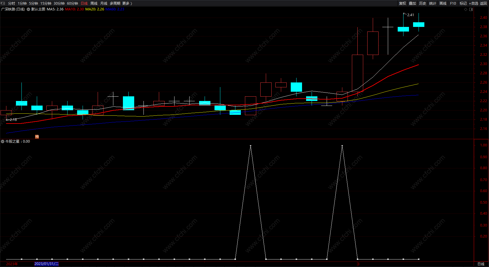
Task: Open the 多周期 multi-period view
Action: pyautogui.click(x=115, y=3)
